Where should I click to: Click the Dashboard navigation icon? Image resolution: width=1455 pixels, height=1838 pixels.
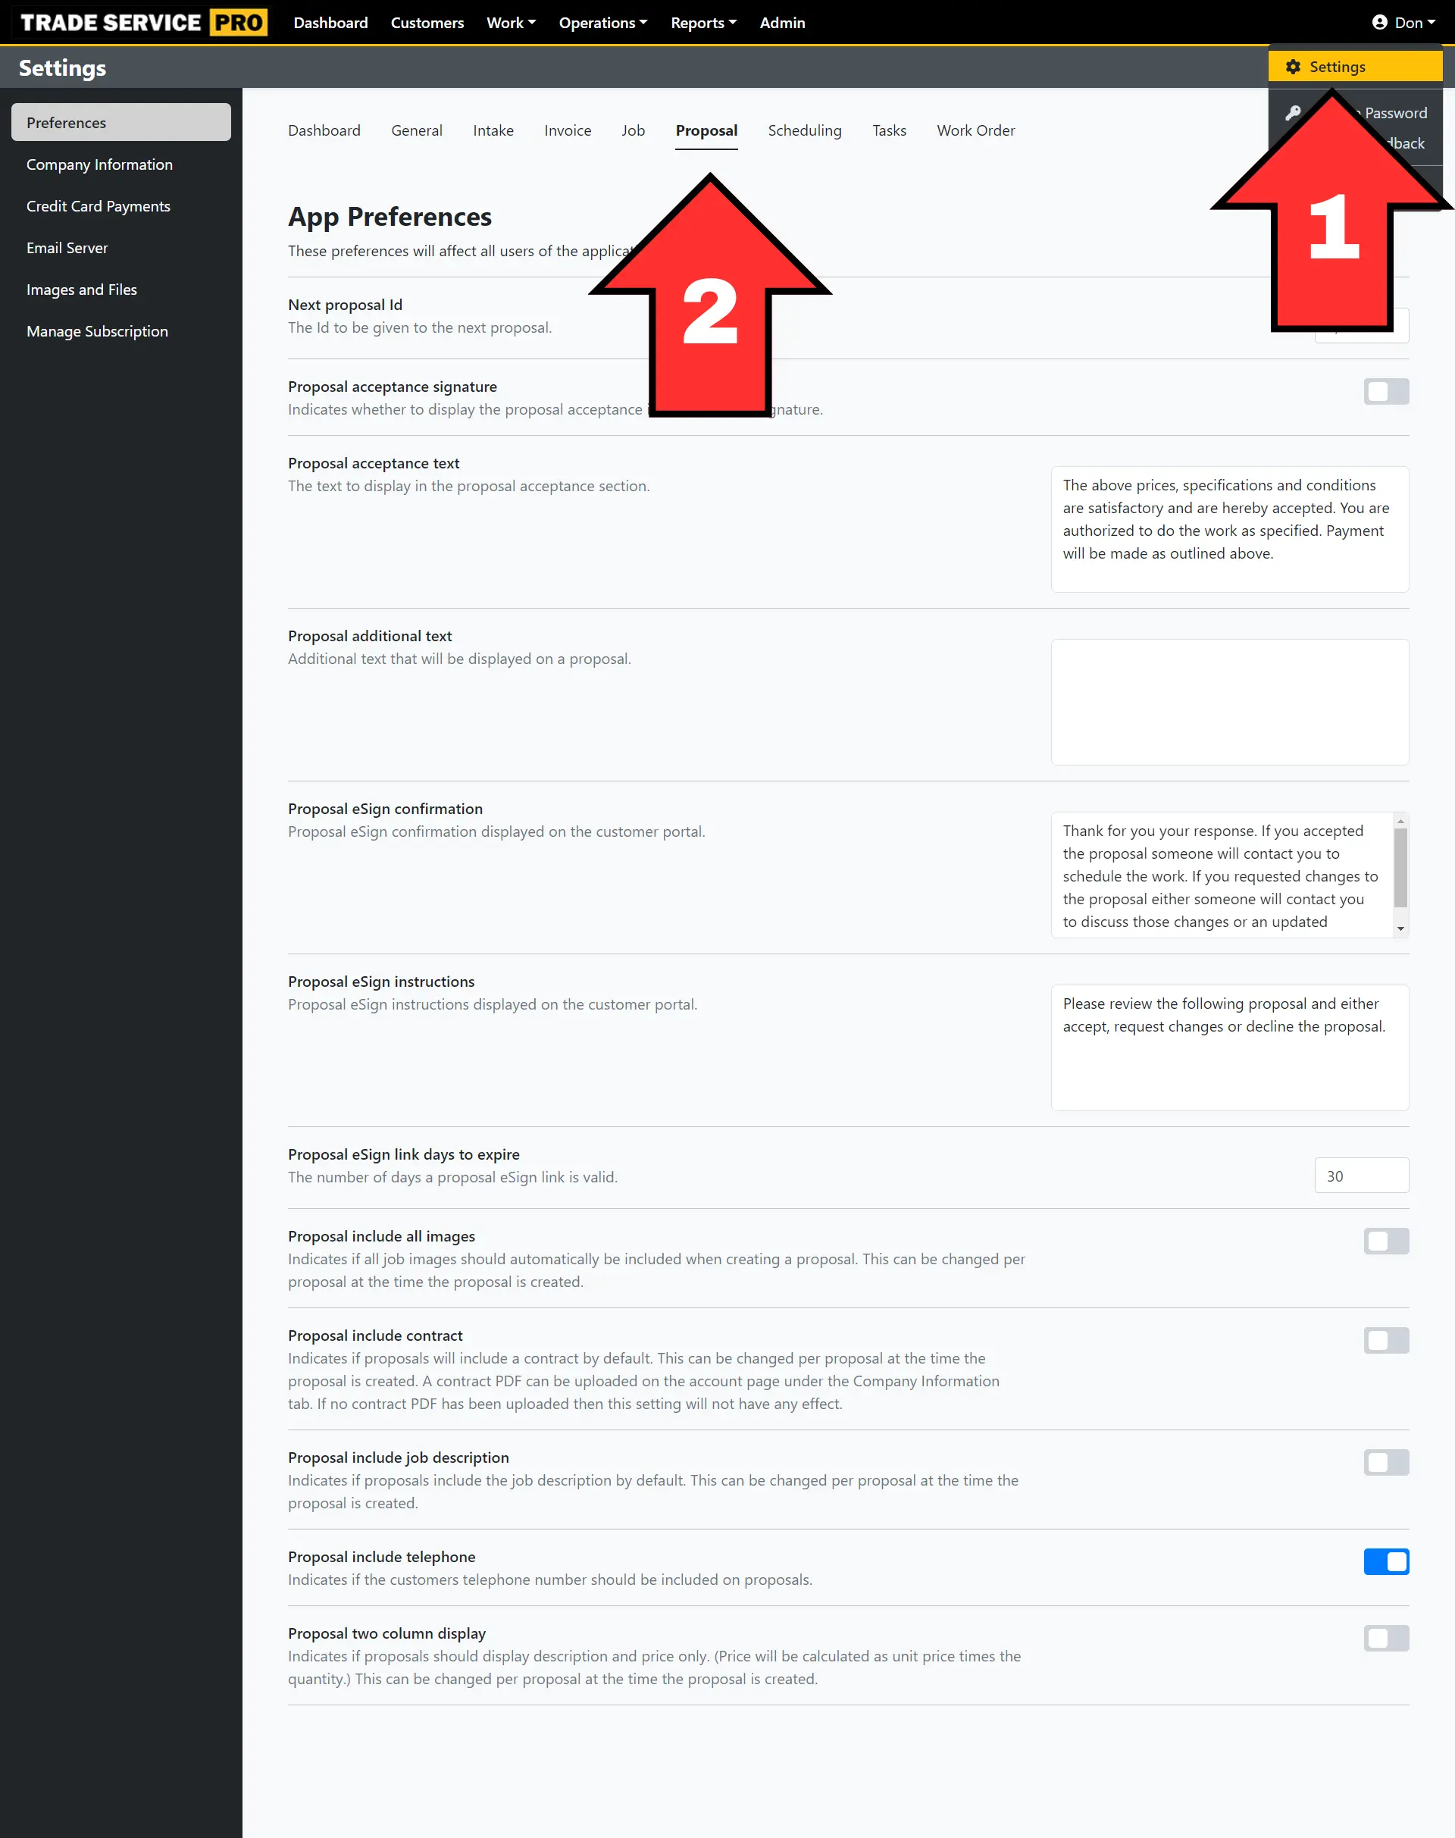tap(328, 23)
